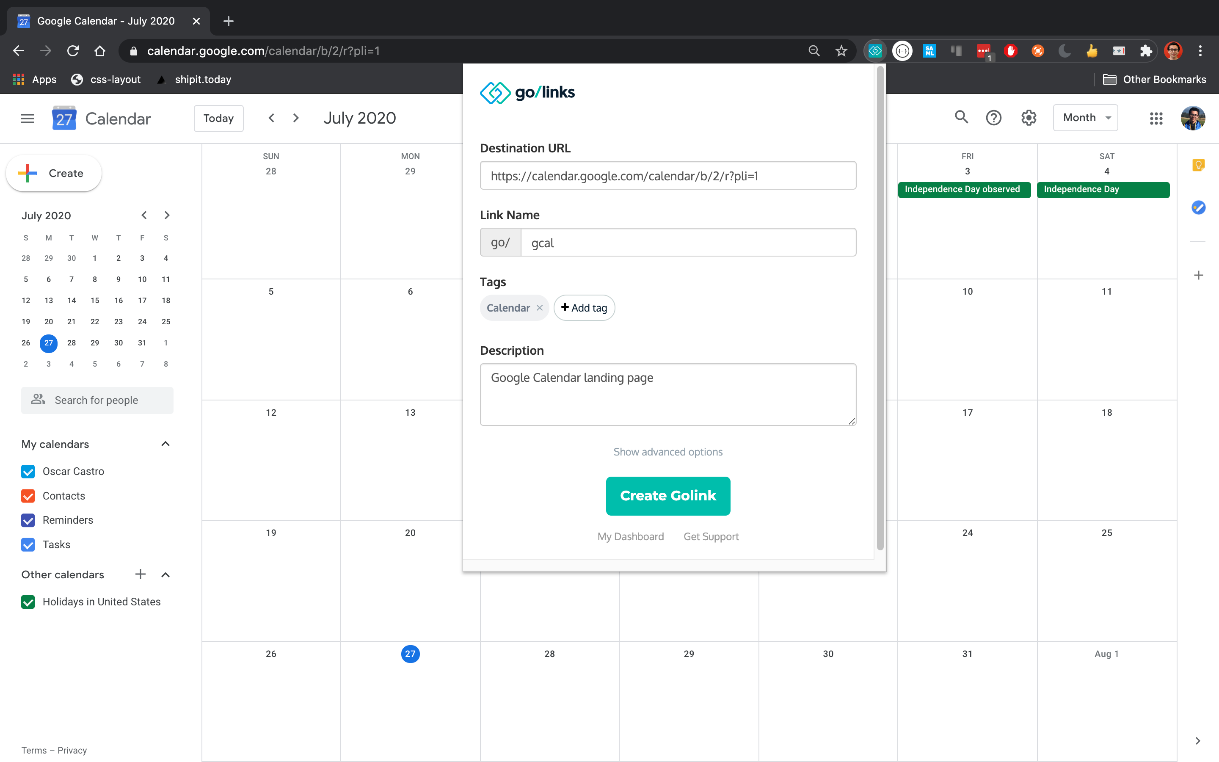1219x762 pixels.
Task: Uncheck the Oscar Castro calendar
Action: (28, 471)
